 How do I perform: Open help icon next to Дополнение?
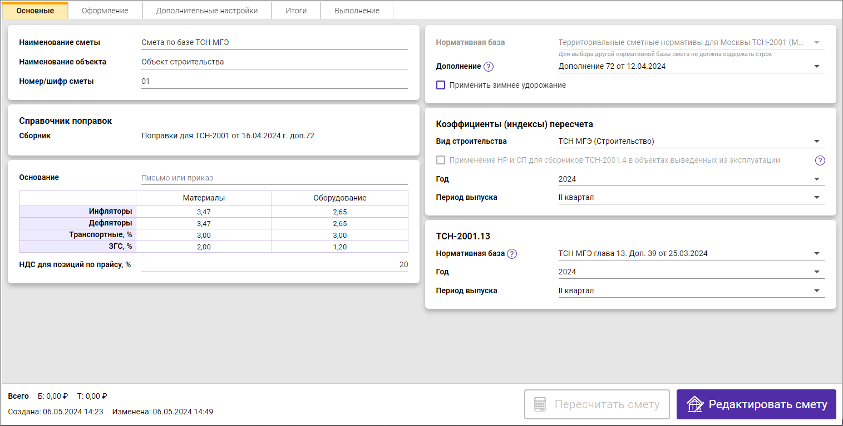point(489,67)
